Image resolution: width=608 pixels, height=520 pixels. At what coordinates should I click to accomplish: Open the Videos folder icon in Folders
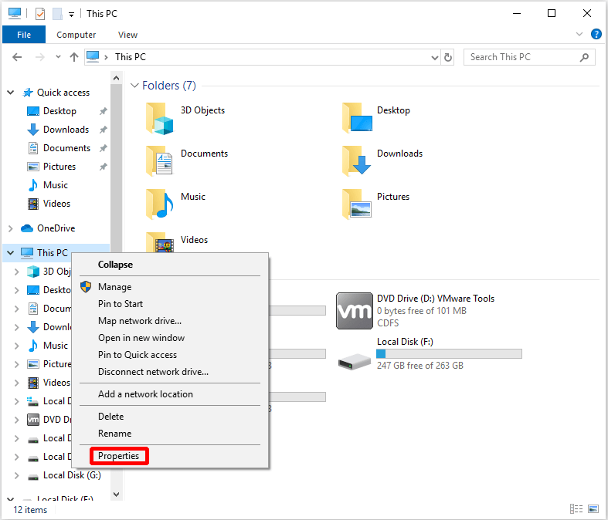point(159,242)
